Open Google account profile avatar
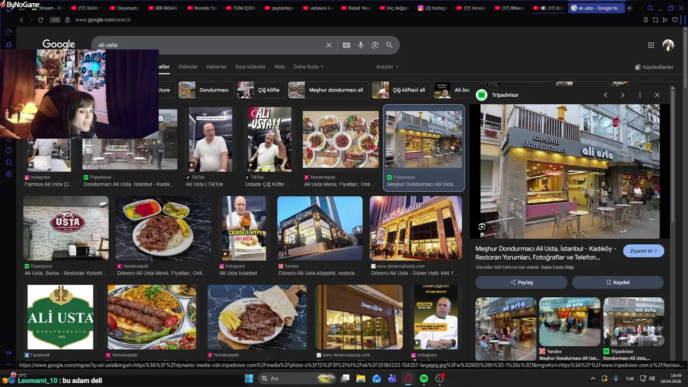This screenshot has width=688, height=387. 668,45
